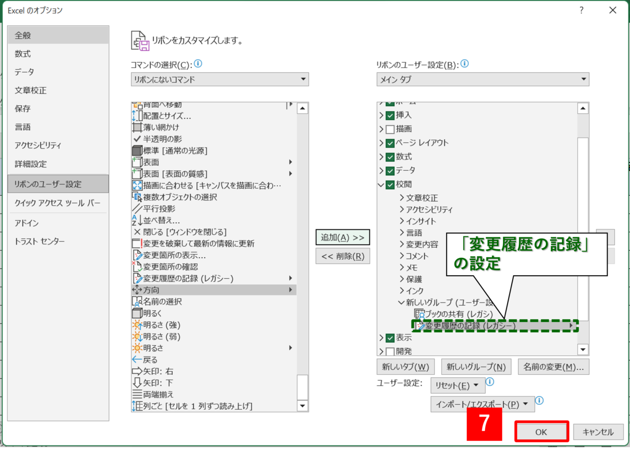Click the info icon beside リセット button

pos(490,382)
